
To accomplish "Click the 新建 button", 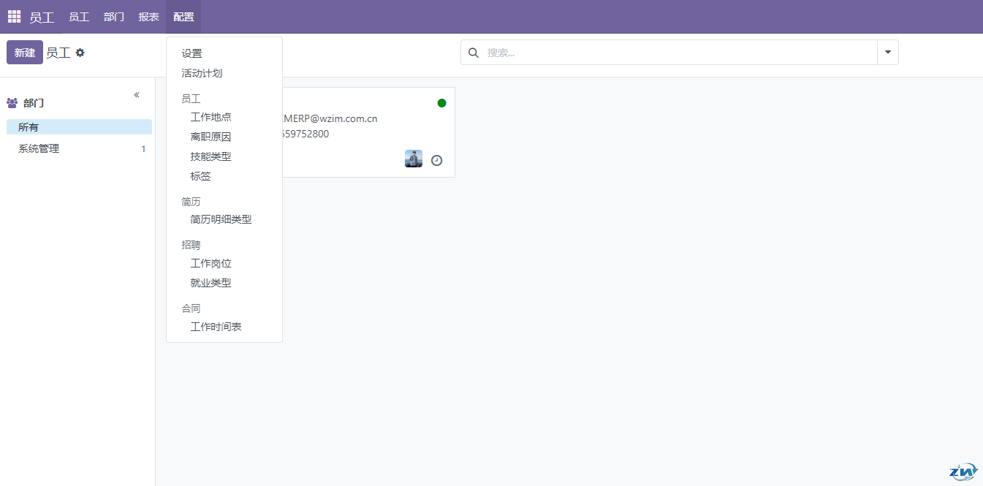I will (25, 53).
